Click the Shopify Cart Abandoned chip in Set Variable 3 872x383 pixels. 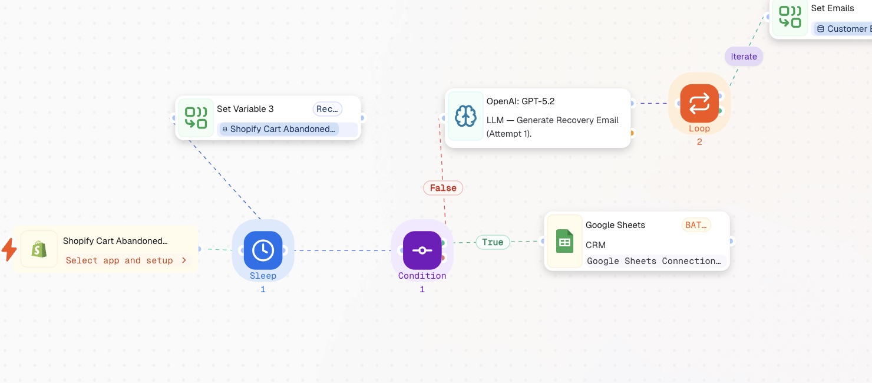[279, 129]
